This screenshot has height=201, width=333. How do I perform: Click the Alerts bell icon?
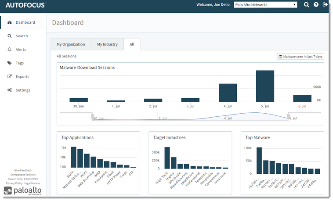tap(10, 50)
